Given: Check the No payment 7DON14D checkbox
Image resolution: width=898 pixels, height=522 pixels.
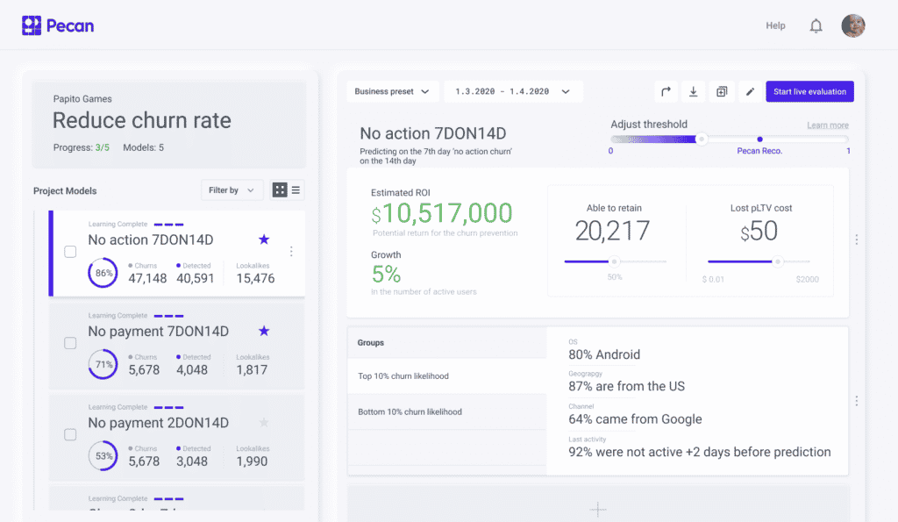Looking at the screenshot, I should tap(70, 343).
